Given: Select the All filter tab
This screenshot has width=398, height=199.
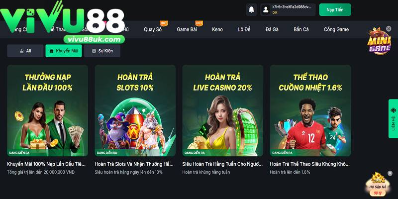Looking at the screenshot, I should click(25, 51).
